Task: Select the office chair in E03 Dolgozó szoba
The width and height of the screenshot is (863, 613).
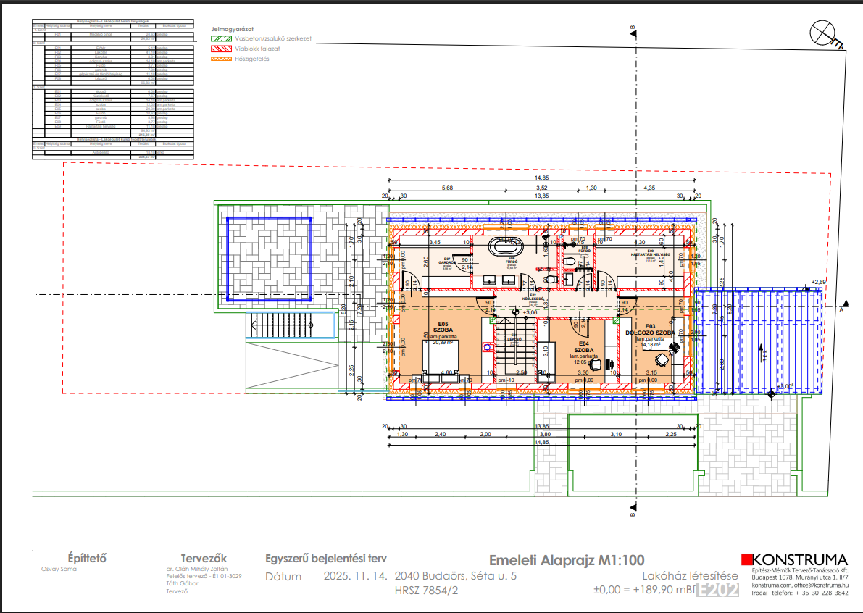Action: pyautogui.click(x=660, y=359)
